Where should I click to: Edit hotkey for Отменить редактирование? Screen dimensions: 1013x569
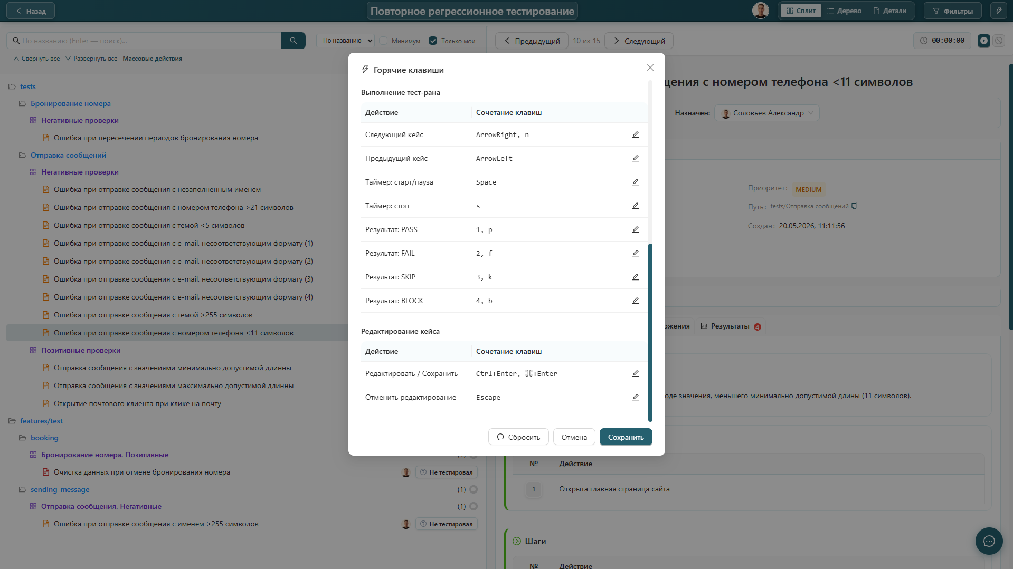pos(636,397)
